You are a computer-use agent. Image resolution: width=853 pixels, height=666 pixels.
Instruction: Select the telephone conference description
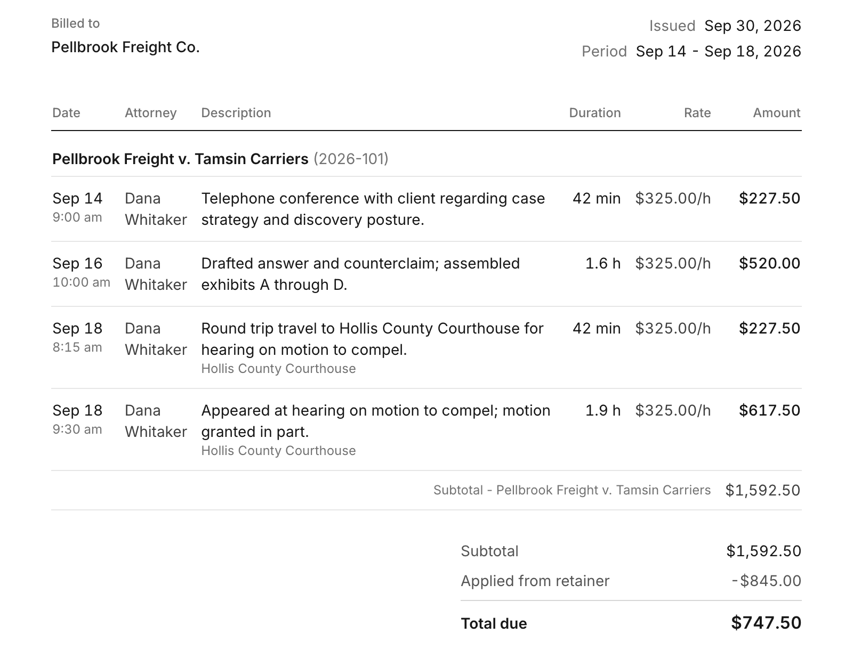(373, 209)
